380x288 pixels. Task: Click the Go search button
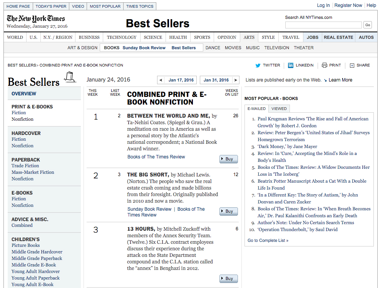(x=368, y=25)
